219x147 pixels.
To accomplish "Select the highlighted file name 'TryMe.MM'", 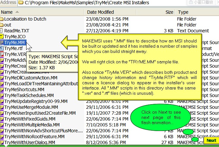I will (x=14, y=42).
